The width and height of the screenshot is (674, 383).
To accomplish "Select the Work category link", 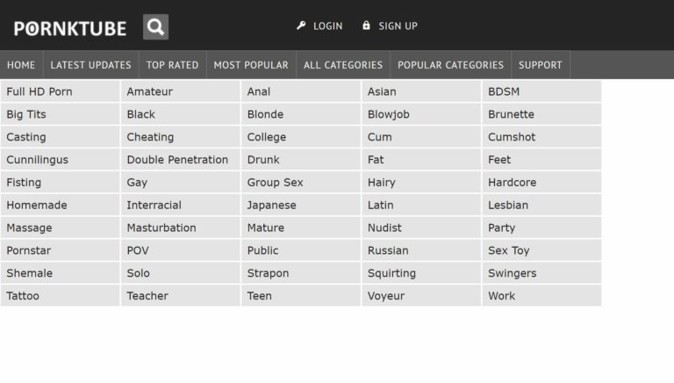I will 501,296.
